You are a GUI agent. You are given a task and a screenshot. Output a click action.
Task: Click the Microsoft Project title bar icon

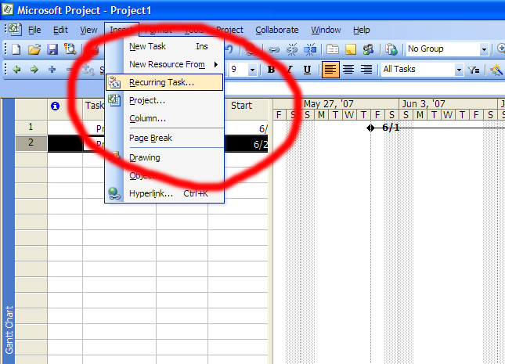point(7,9)
